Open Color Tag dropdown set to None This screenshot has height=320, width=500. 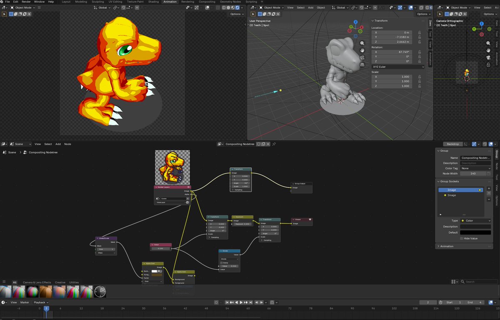point(475,168)
